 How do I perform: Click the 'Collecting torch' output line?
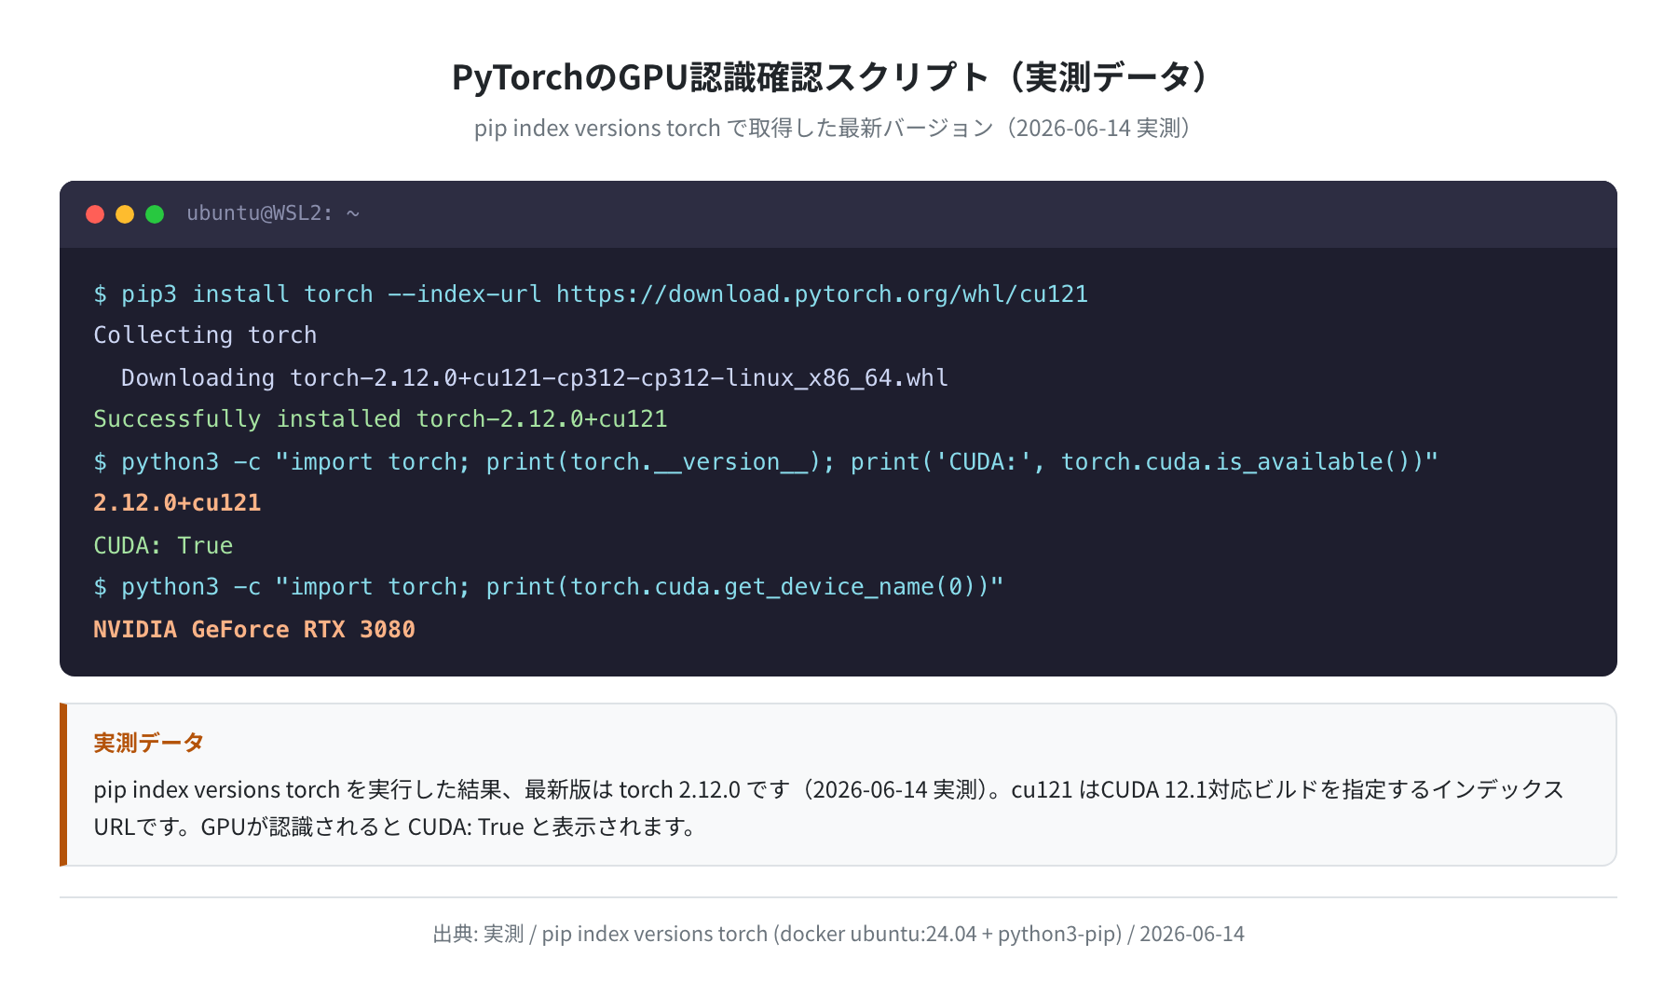205,335
